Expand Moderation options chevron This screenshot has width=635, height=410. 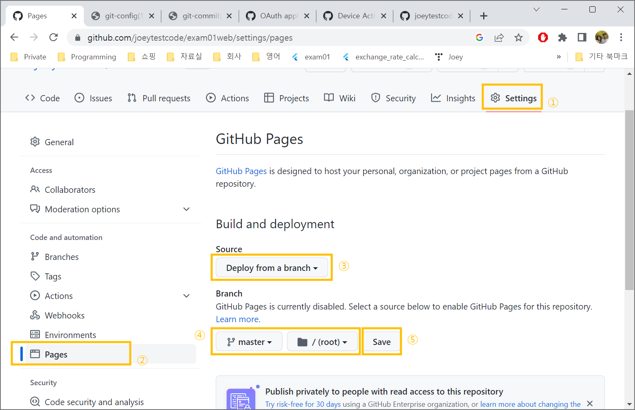pos(186,209)
